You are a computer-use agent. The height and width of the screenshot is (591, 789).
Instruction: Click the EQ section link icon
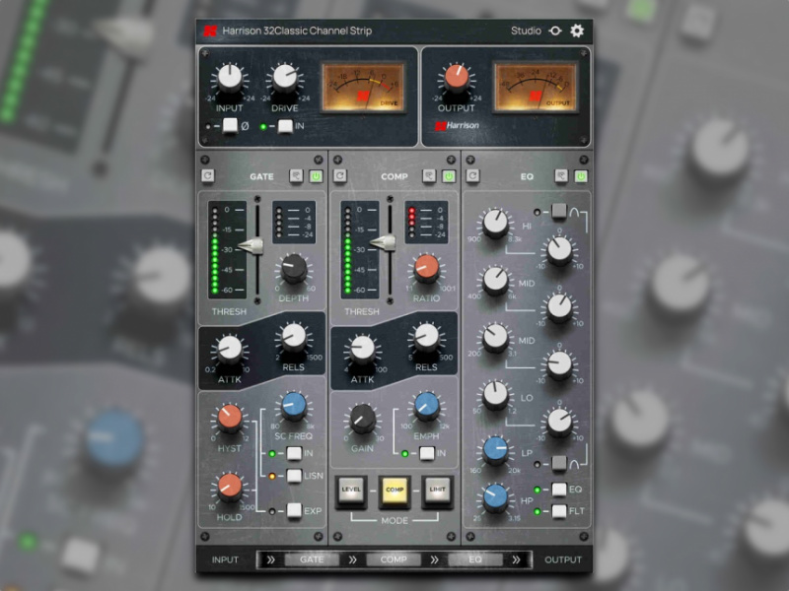pyautogui.click(x=561, y=176)
